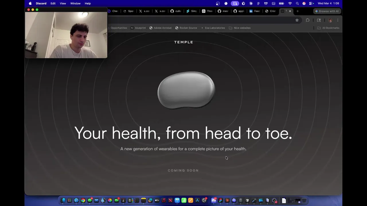The height and width of the screenshot is (206, 367).
Task: Open Figma from the dock
Action: click(x=220, y=201)
